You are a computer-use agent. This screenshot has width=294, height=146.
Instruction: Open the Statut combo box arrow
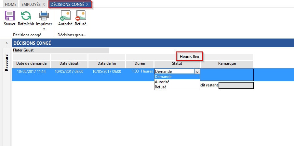tap(197, 72)
